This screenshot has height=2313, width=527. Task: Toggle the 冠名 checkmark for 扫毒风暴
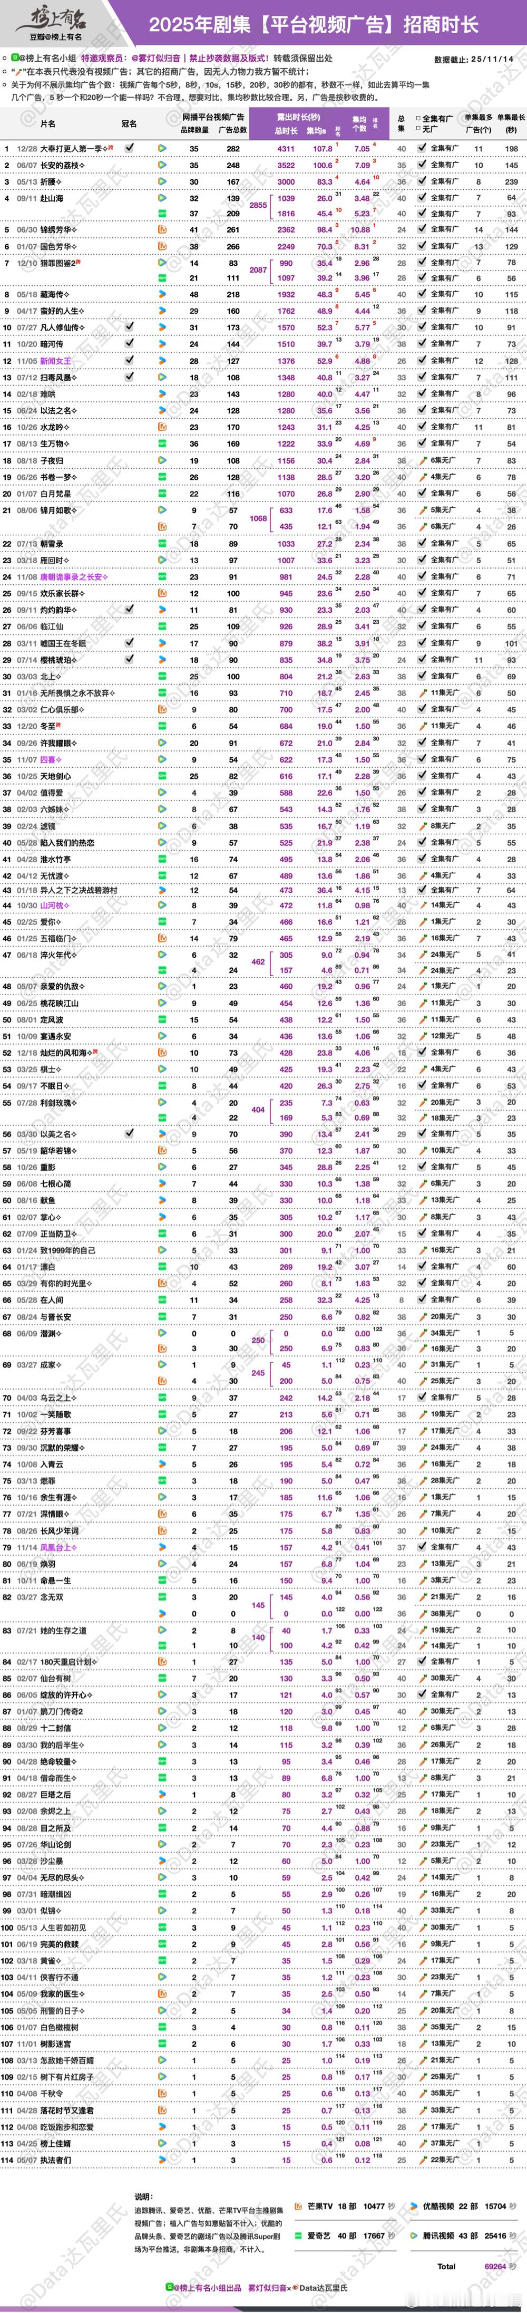pyautogui.click(x=129, y=377)
